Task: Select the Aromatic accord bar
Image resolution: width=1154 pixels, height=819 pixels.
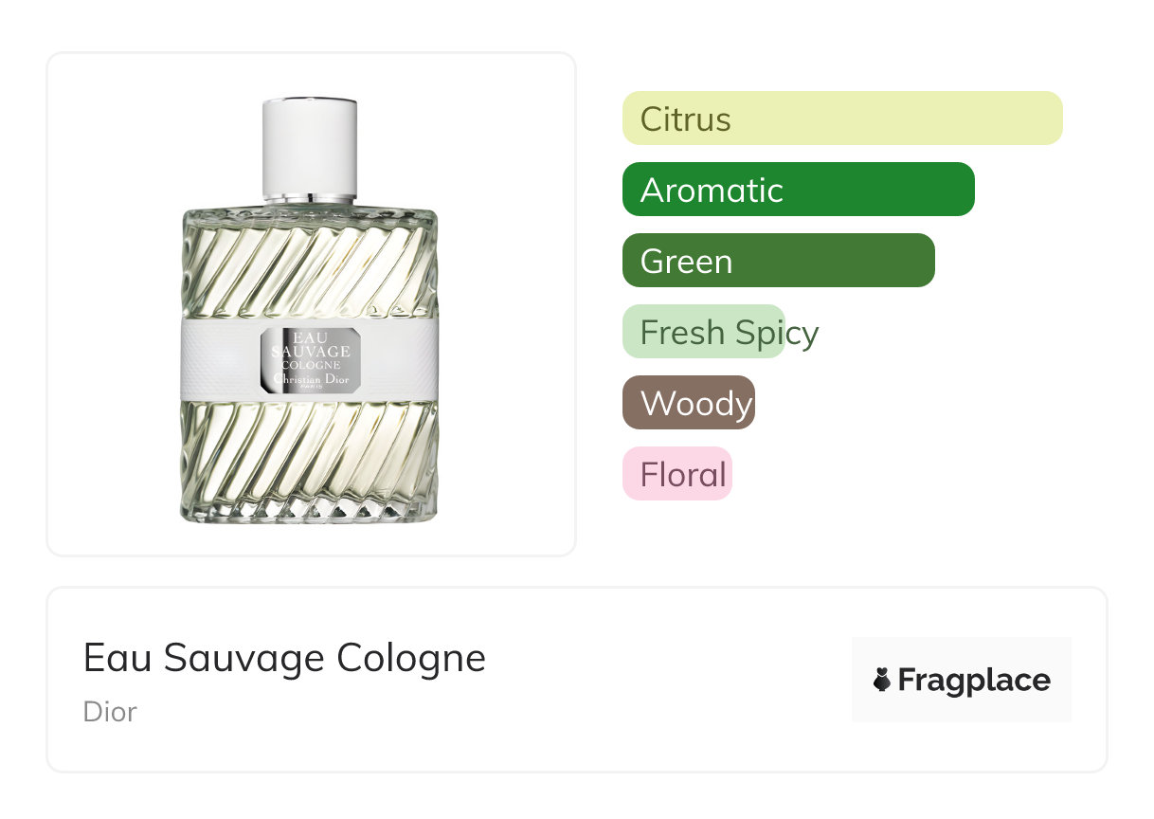Action: [799, 190]
